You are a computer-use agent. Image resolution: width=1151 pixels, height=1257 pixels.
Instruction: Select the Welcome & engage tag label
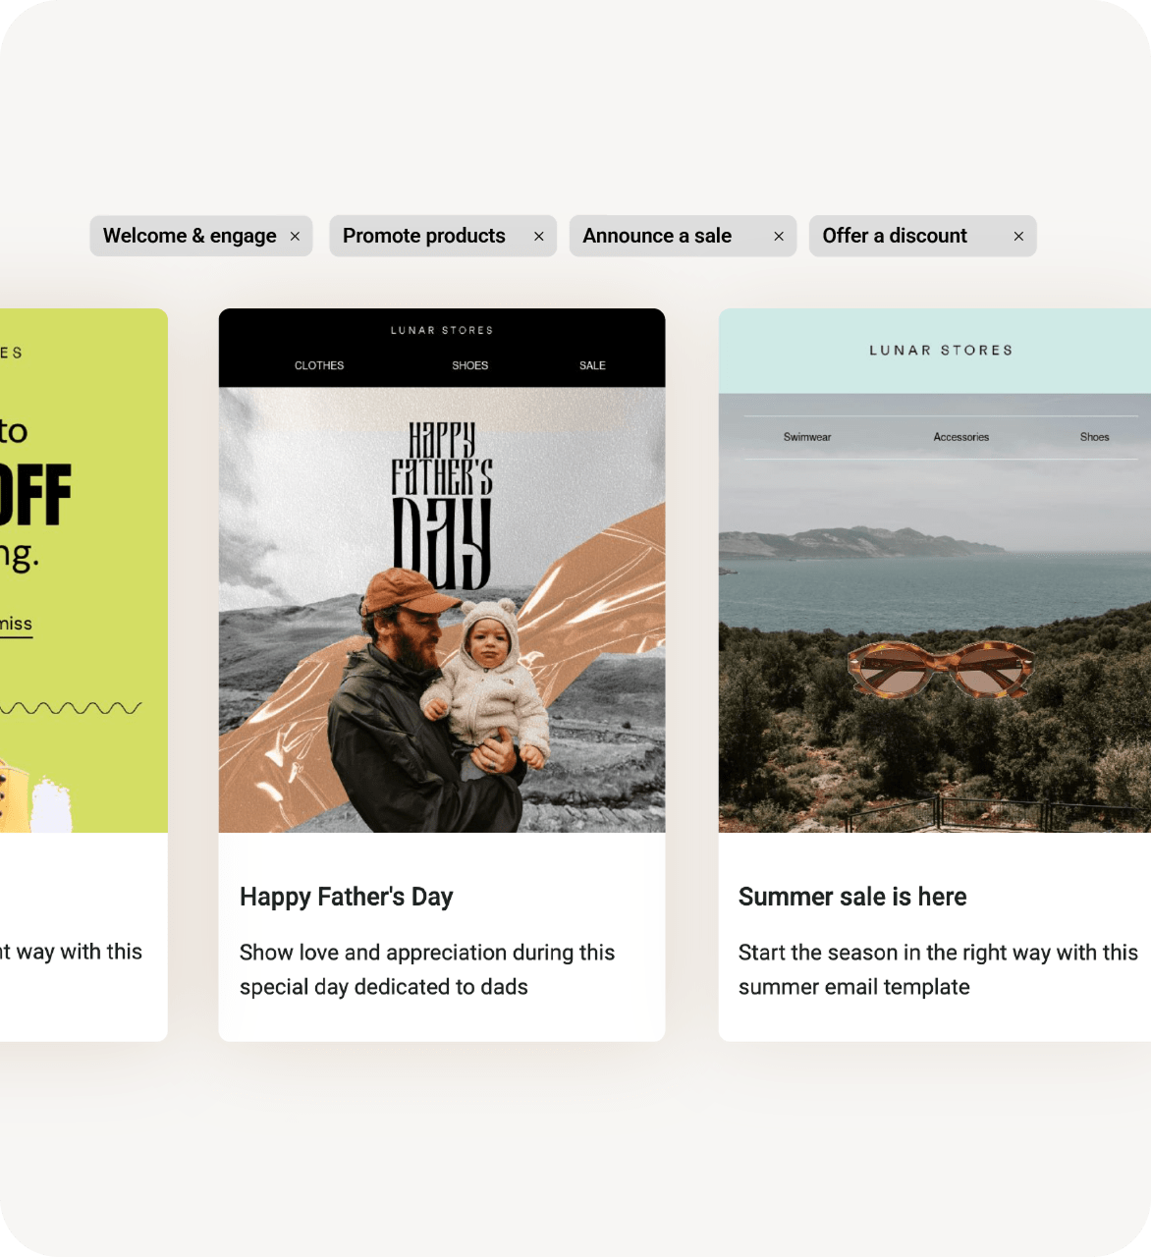pyautogui.click(x=190, y=236)
